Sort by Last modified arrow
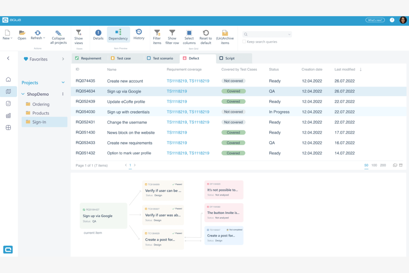Viewport: 409px width, 273px height. click(361, 69)
